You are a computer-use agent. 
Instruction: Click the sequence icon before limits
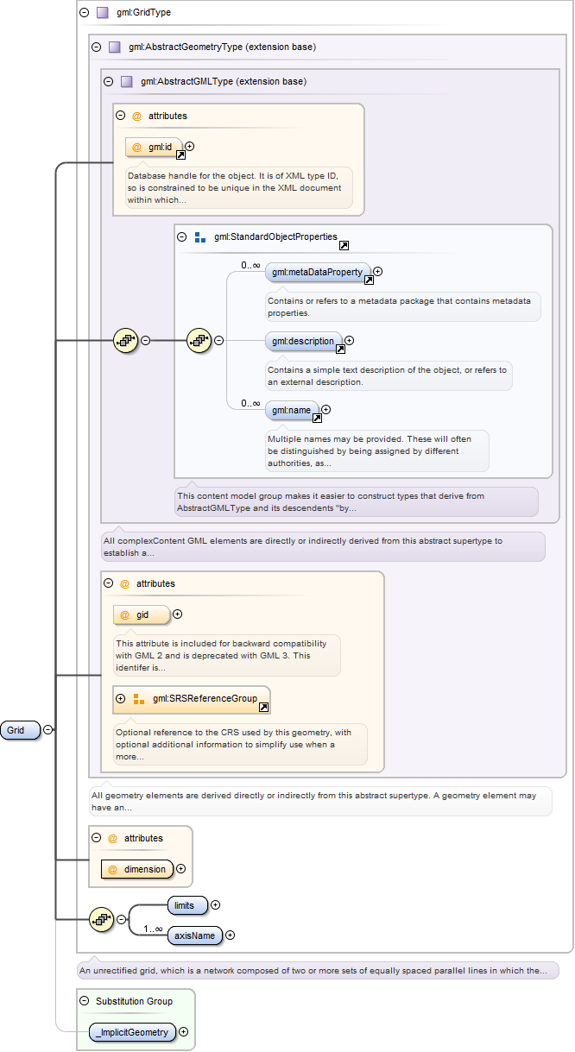[102, 920]
